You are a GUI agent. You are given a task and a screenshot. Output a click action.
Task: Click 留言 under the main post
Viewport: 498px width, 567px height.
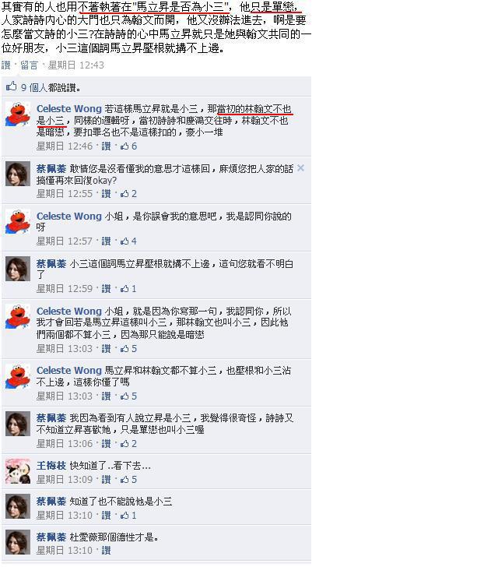[x=29, y=65]
